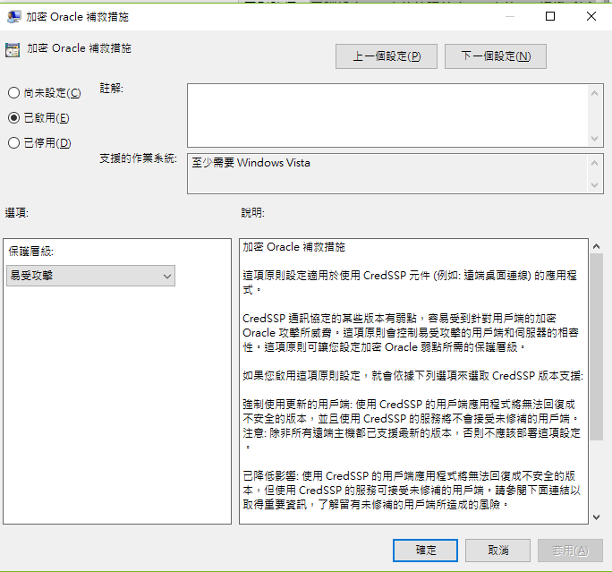612x572 pixels.
Task: Close the 加密 Oracle 補救措施 window
Action: click(591, 16)
